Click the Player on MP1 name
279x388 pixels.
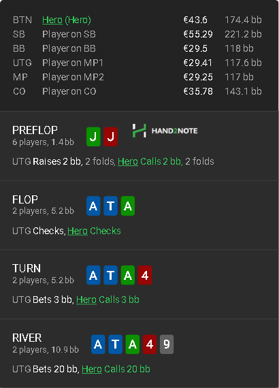pyautogui.click(x=73, y=63)
